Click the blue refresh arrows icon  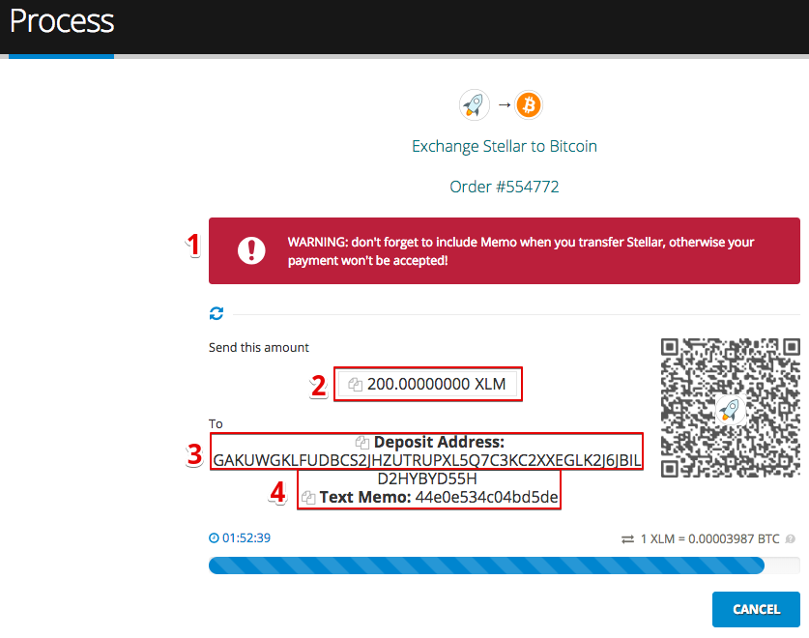[x=217, y=313]
